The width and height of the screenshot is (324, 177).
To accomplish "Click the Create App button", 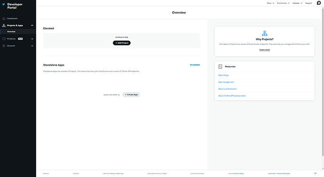I will (131, 95).
